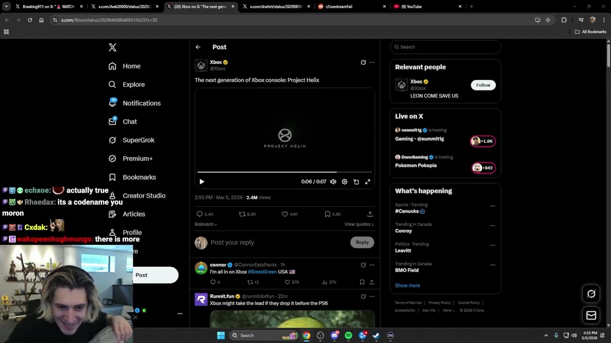
Task: Open summit1g live broadcast
Action: (445, 135)
